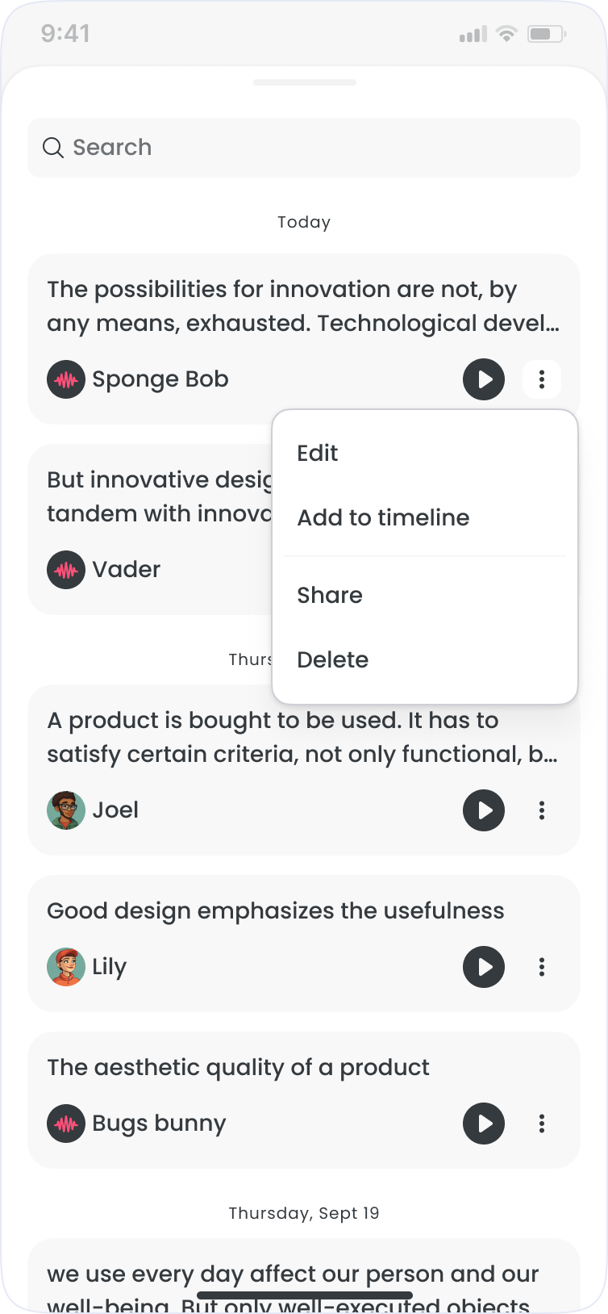Click Vader's waveform avatar icon
The height and width of the screenshot is (1314, 608).
coord(66,570)
